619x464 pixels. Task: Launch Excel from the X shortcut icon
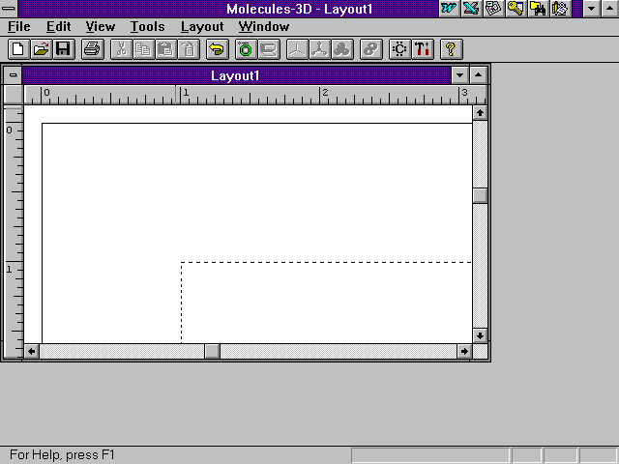click(x=471, y=9)
